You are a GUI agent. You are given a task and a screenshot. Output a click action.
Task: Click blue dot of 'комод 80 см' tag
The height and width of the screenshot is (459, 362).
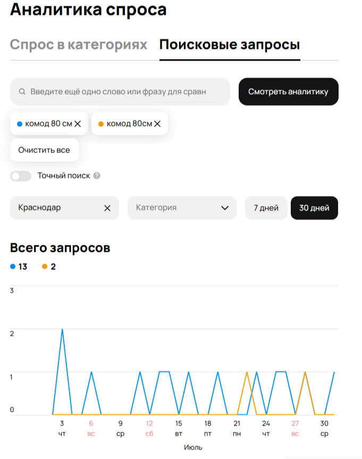coord(20,124)
